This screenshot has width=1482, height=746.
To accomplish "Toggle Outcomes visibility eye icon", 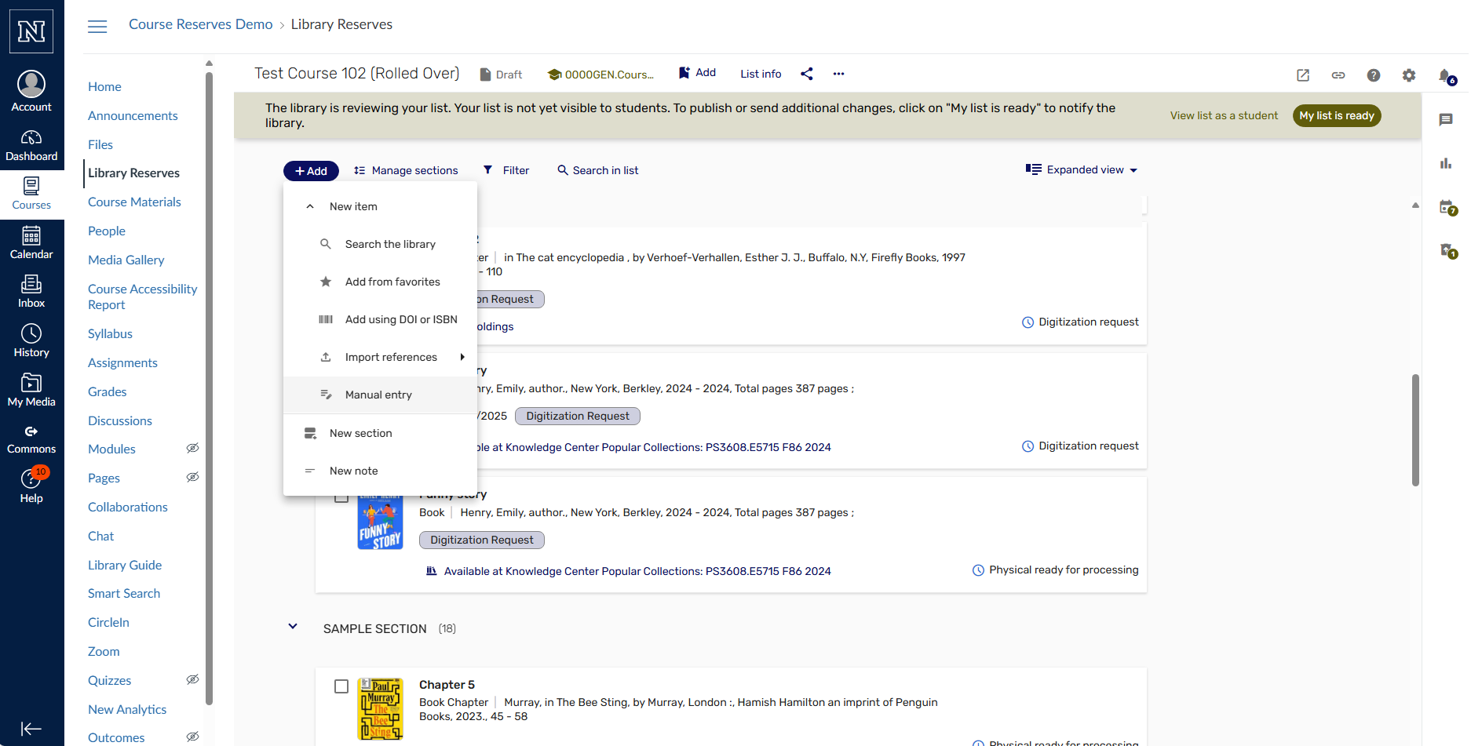I will 192,737.
